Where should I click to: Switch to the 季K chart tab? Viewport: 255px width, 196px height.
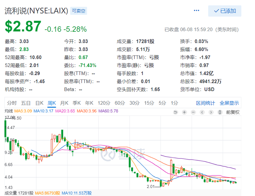click(77, 103)
